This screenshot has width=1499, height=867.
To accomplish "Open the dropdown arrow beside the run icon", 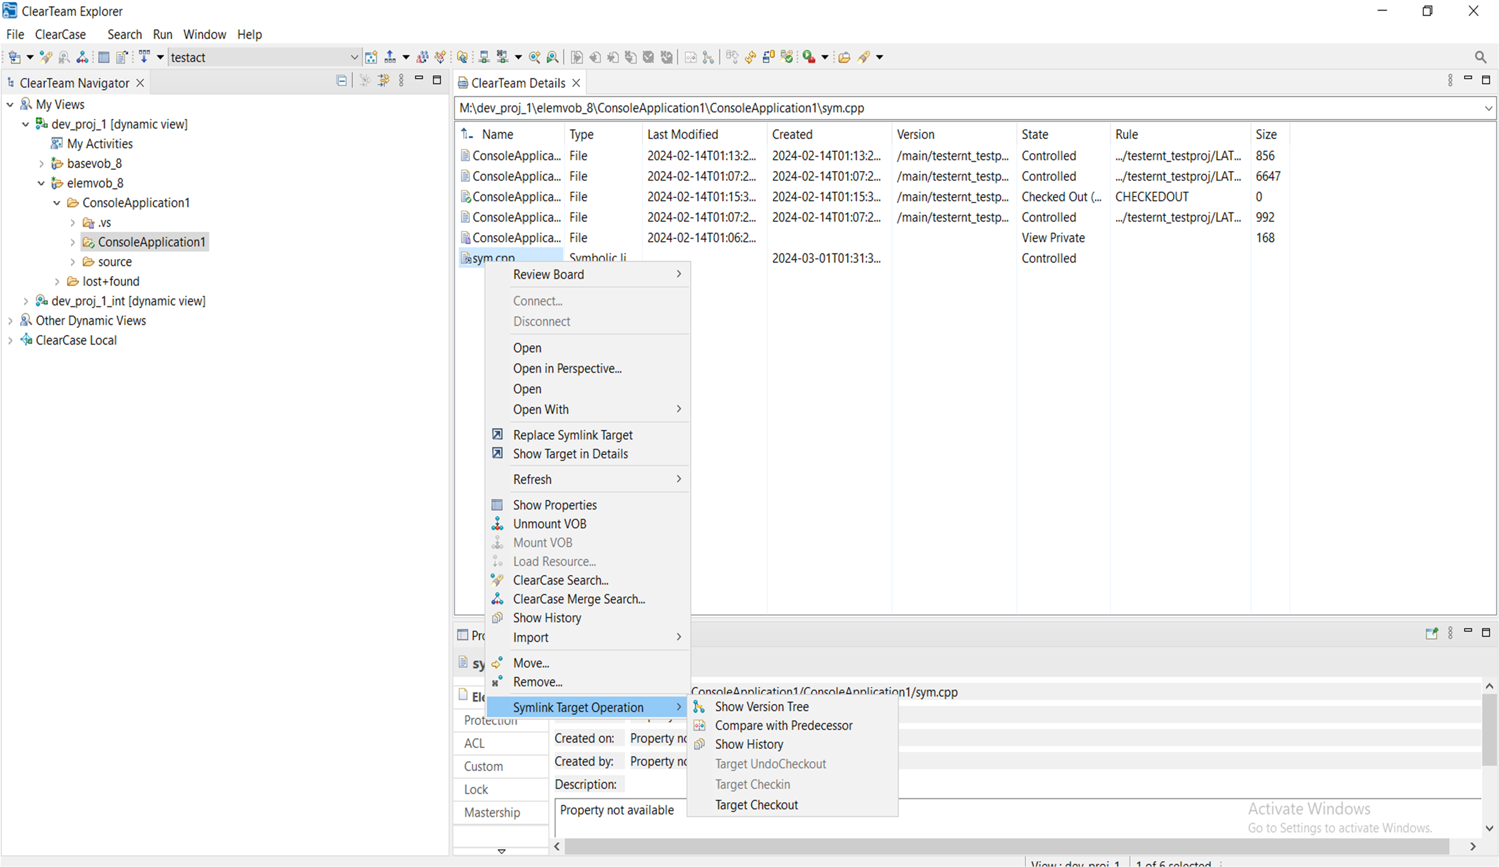I will 824,57.
